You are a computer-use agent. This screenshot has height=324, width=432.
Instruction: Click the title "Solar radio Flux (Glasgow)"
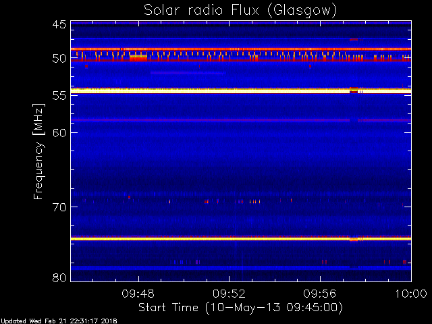[240, 11]
